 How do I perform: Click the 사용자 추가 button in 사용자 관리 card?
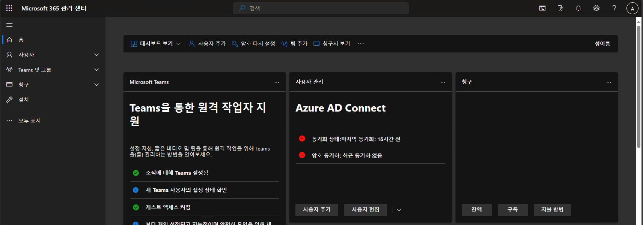pos(317,210)
